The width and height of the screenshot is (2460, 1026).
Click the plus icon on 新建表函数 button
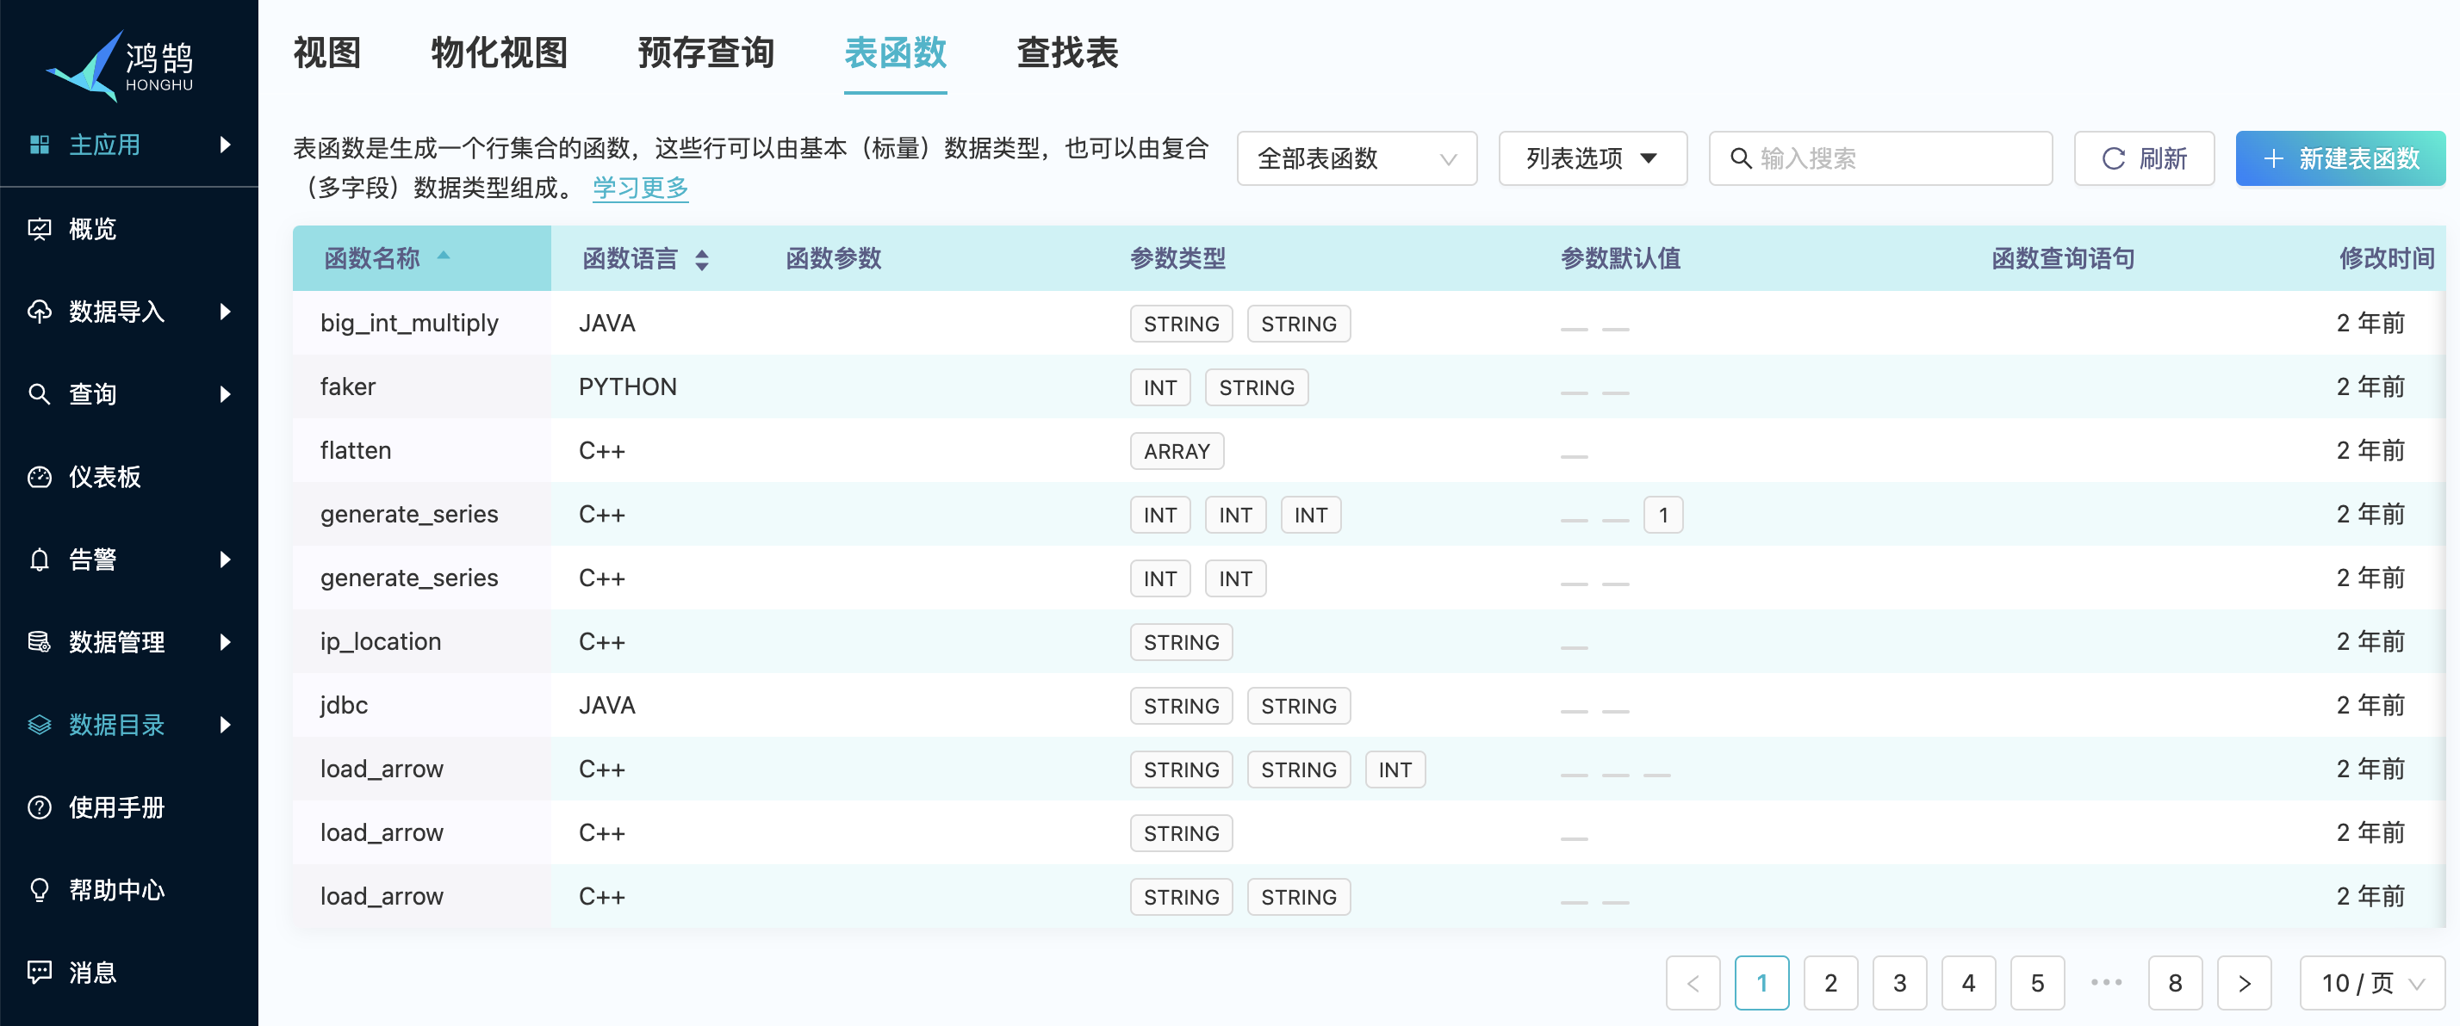pyautogui.click(x=2274, y=158)
